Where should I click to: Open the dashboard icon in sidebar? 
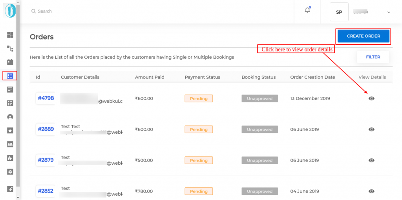click(10, 35)
